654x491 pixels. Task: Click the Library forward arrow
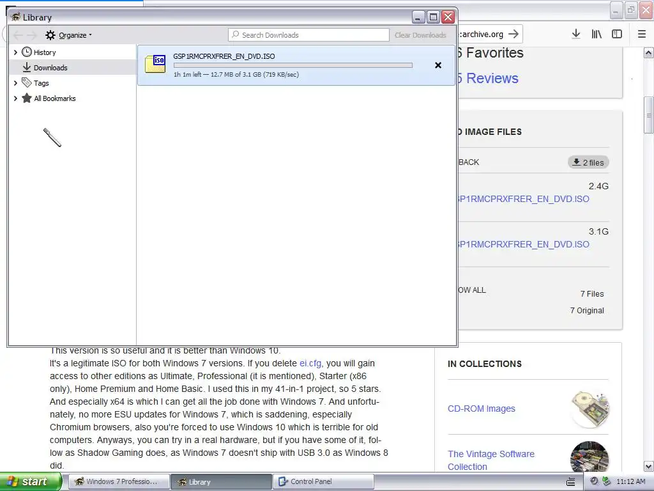click(x=32, y=35)
